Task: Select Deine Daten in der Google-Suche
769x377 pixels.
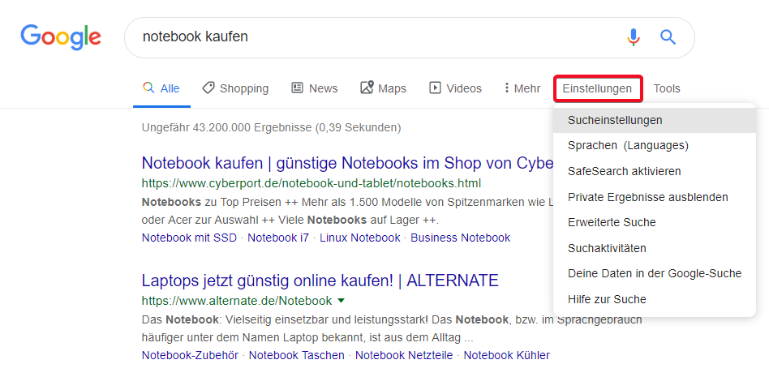Action: click(655, 273)
